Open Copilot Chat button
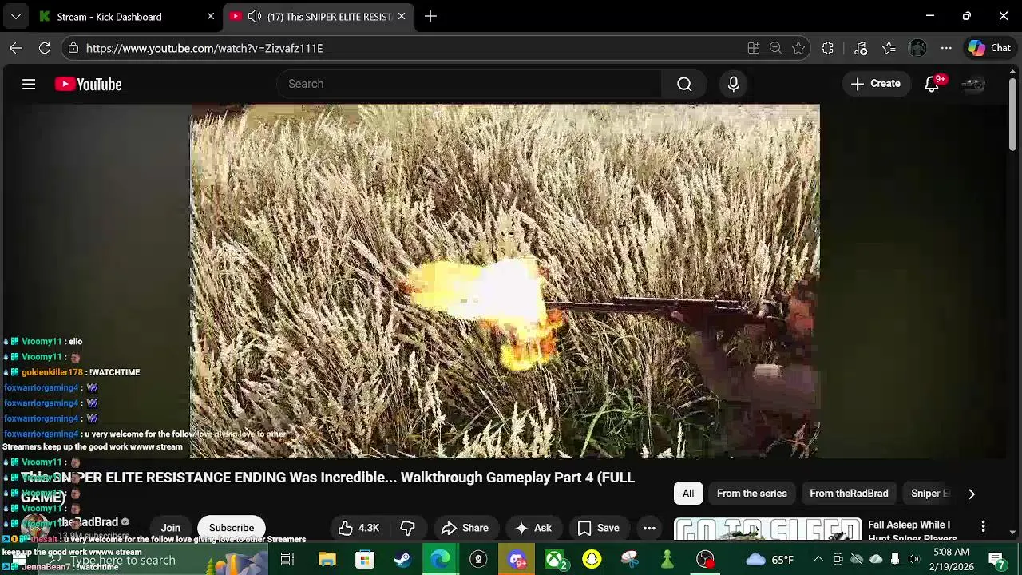This screenshot has height=575, width=1022. [989, 48]
